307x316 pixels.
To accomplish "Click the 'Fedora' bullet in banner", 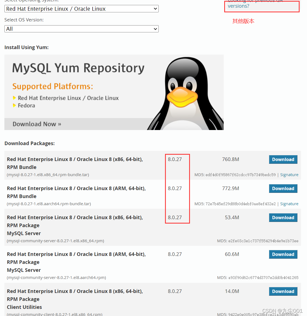I will click(x=26, y=105).
